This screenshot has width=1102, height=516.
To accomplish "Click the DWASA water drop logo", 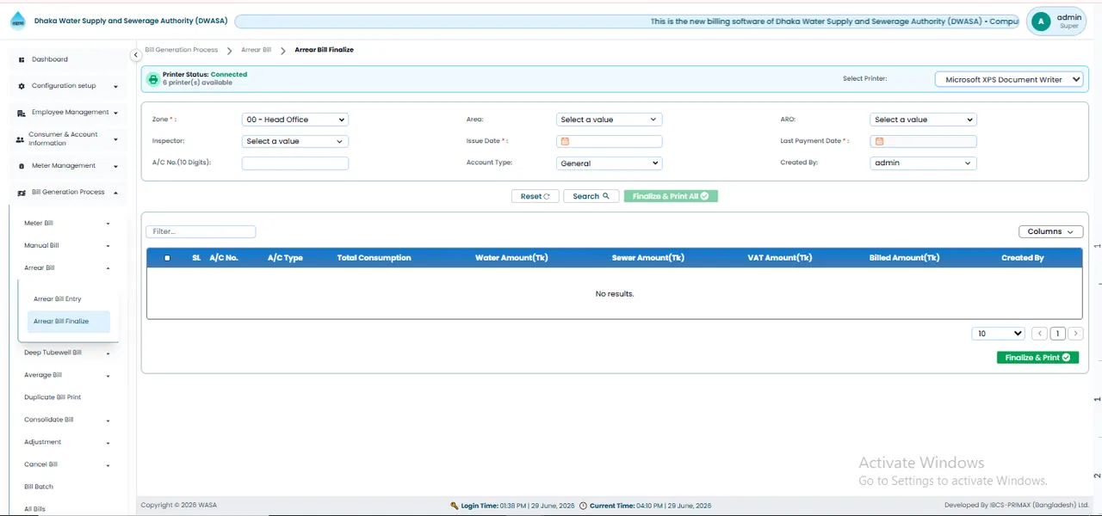I will (x=18, y=21).
